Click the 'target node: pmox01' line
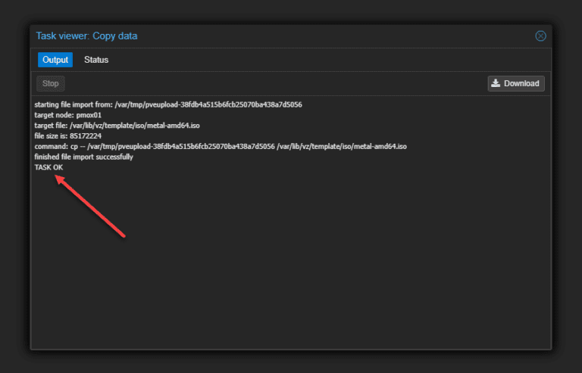Image resolution: width=582 pixels, height=373 pixels. [68, 115]
